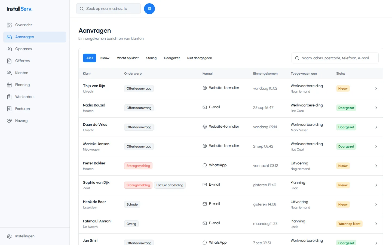This screenshot has height=245, width=392.
Task: Open the Facturen invoice icon
Action: (9, 109)
